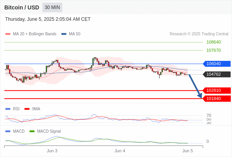Click the RSI 70 level label
Screen dimensions: 232x157
point(209,115)
